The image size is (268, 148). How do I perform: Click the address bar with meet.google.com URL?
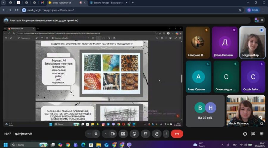(132, 10)
